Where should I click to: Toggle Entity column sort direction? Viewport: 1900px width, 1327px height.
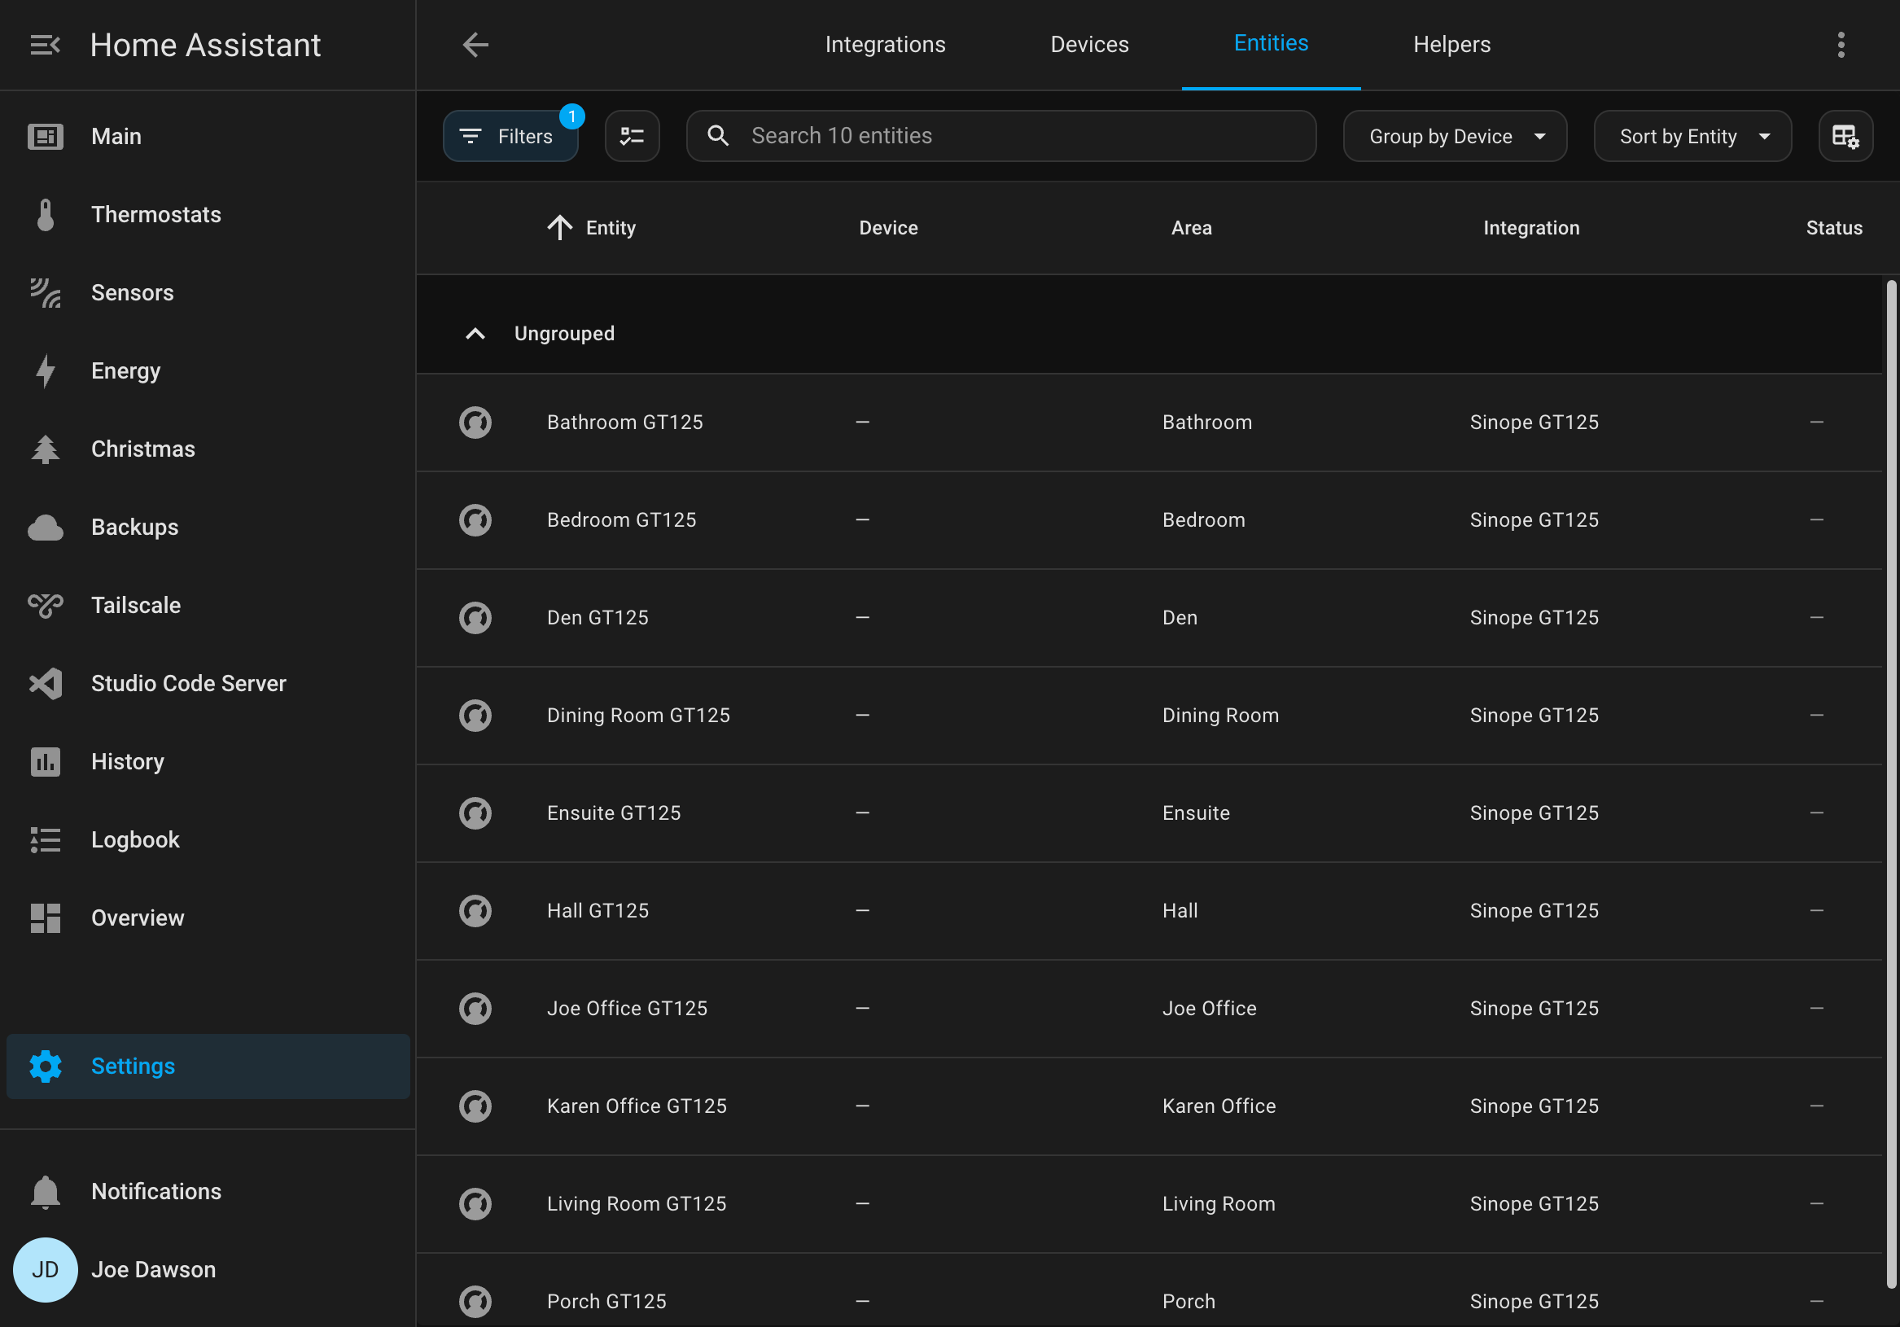click(592, 228)
